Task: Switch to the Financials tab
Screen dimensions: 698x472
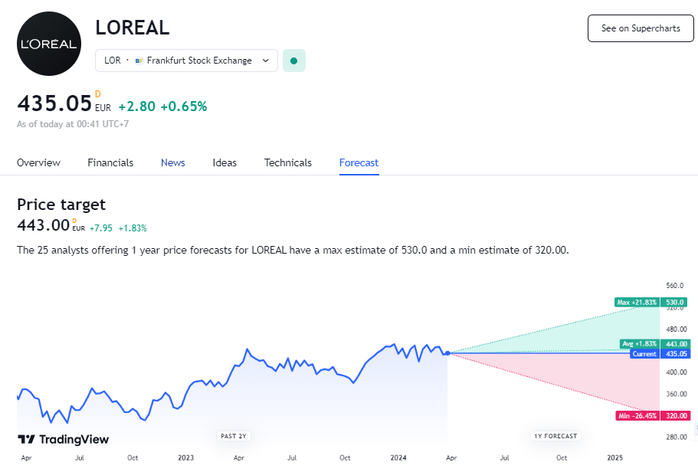Action: click(110, 162)
